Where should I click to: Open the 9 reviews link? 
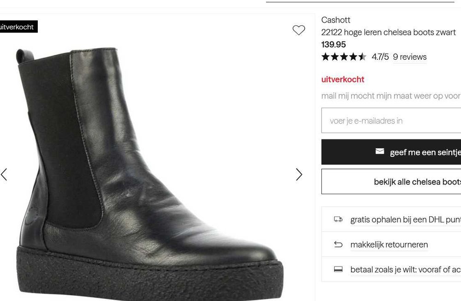click(x=409, y=57)
